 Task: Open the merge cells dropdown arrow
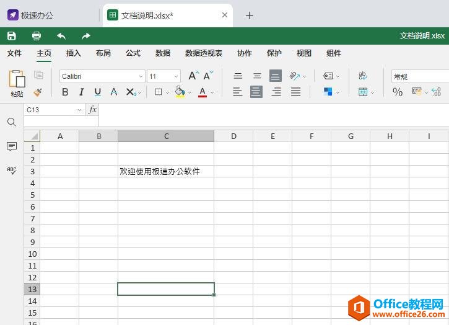[x=372, y=92]
